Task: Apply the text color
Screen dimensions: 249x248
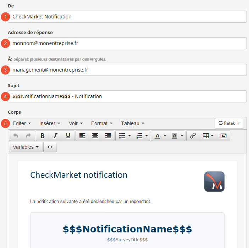Action: [157, 136]
